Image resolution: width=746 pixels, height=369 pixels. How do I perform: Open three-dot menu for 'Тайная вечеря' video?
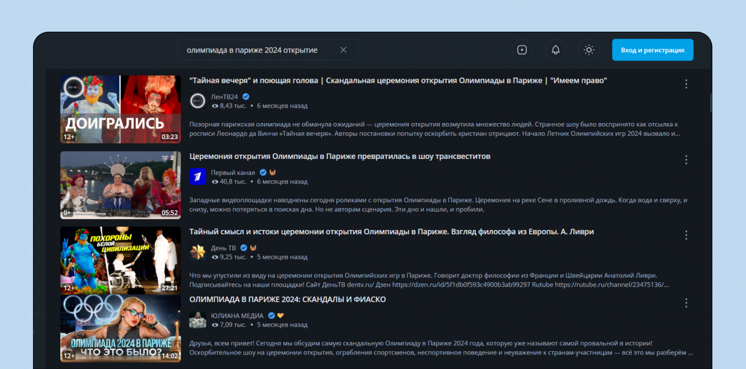(x=686, y=84)
